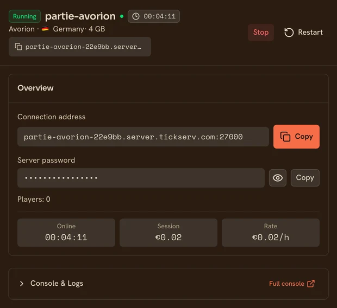Click the Connection address label
The height and width of the screenshot is (308, 337).
(x=52, y=117)
